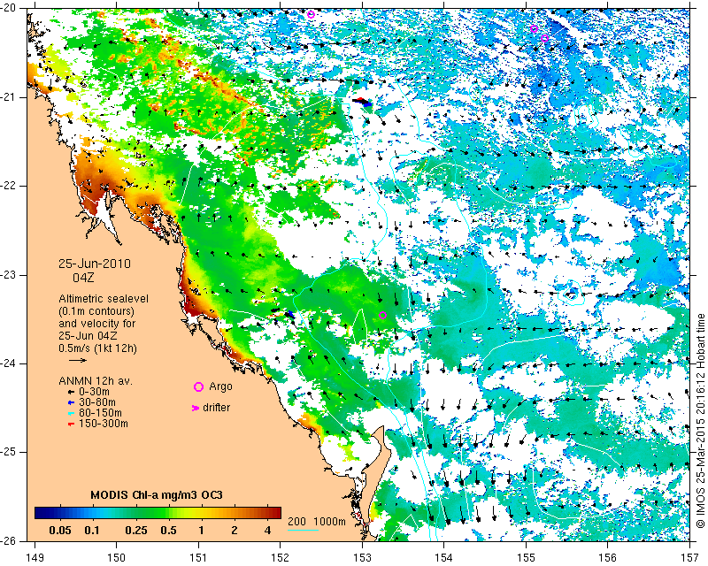Click the 0.5m/s velocity scale arrow
This screenshot has width=708, height=566.
78,360
